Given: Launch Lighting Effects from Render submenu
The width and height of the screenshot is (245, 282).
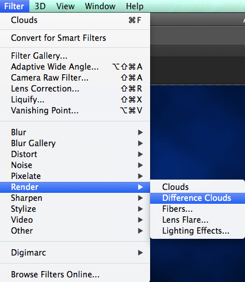Looking at the screenshot, I should point(197,231).
